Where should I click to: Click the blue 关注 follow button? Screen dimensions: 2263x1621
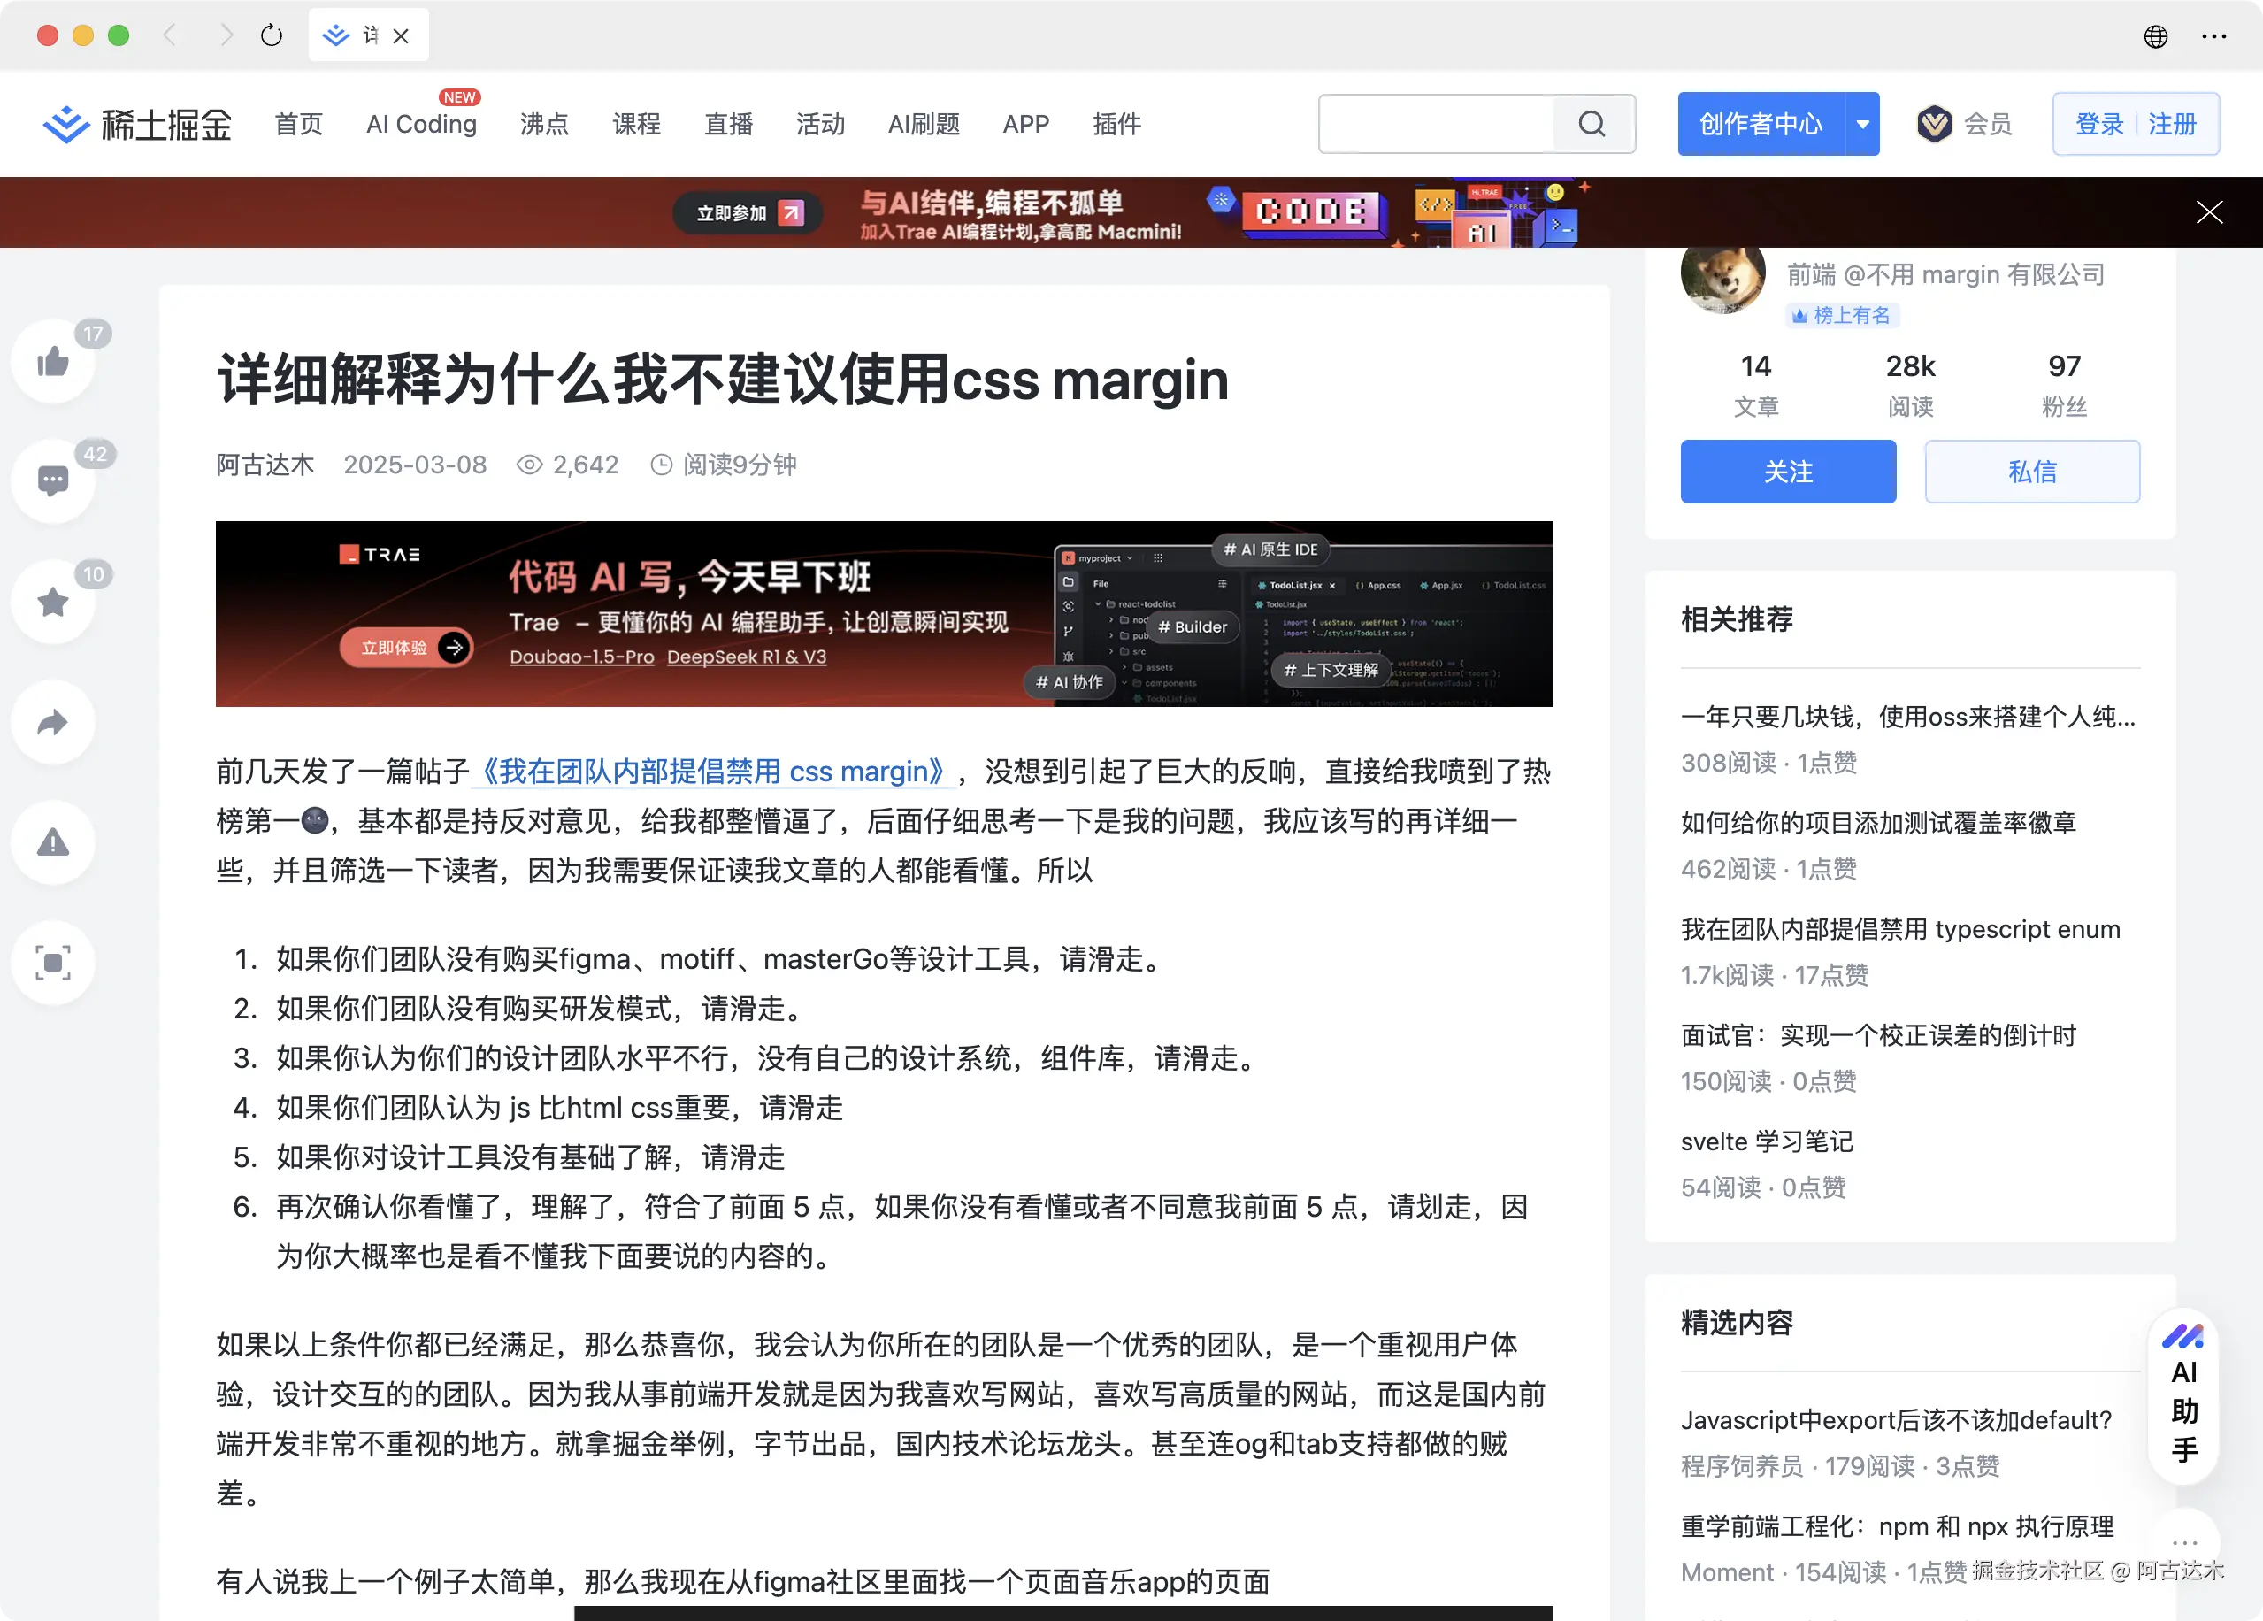tap(1787, 471)
